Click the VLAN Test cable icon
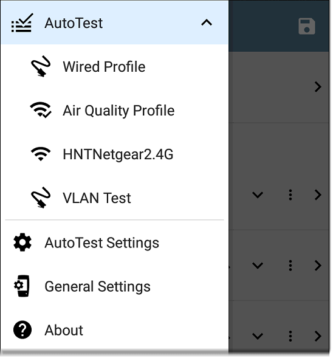The width and height of the screenshot is (333, 358). (41, 198)
